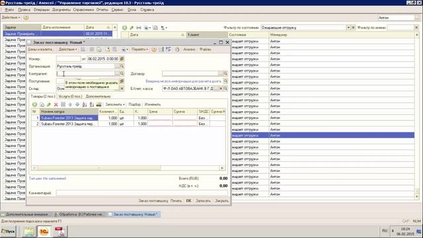Image resolution: width=423 pixels, height=238 pixels.
Task: Click the Печать button
Action: [176, 201]
